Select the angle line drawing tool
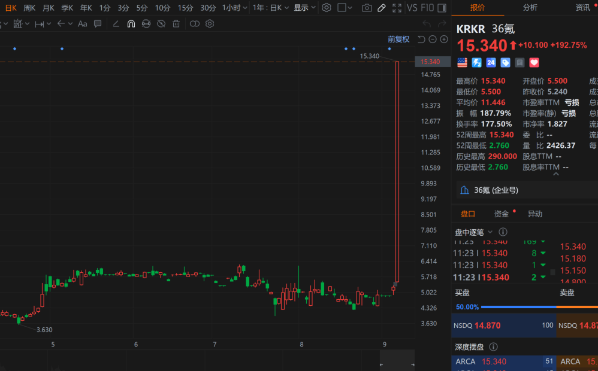This screenshot has width=598, height=371. pyautogui.click(x=116, y=23)
